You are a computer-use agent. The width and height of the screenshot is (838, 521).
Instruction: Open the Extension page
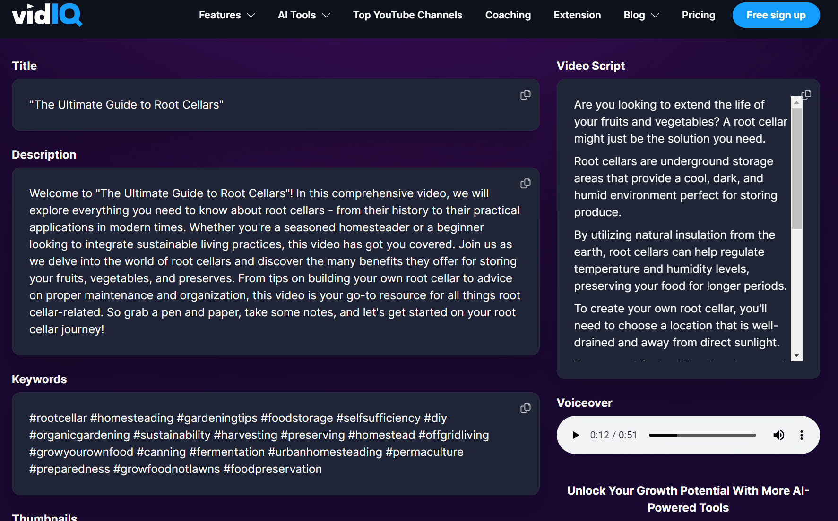point(577,15)
